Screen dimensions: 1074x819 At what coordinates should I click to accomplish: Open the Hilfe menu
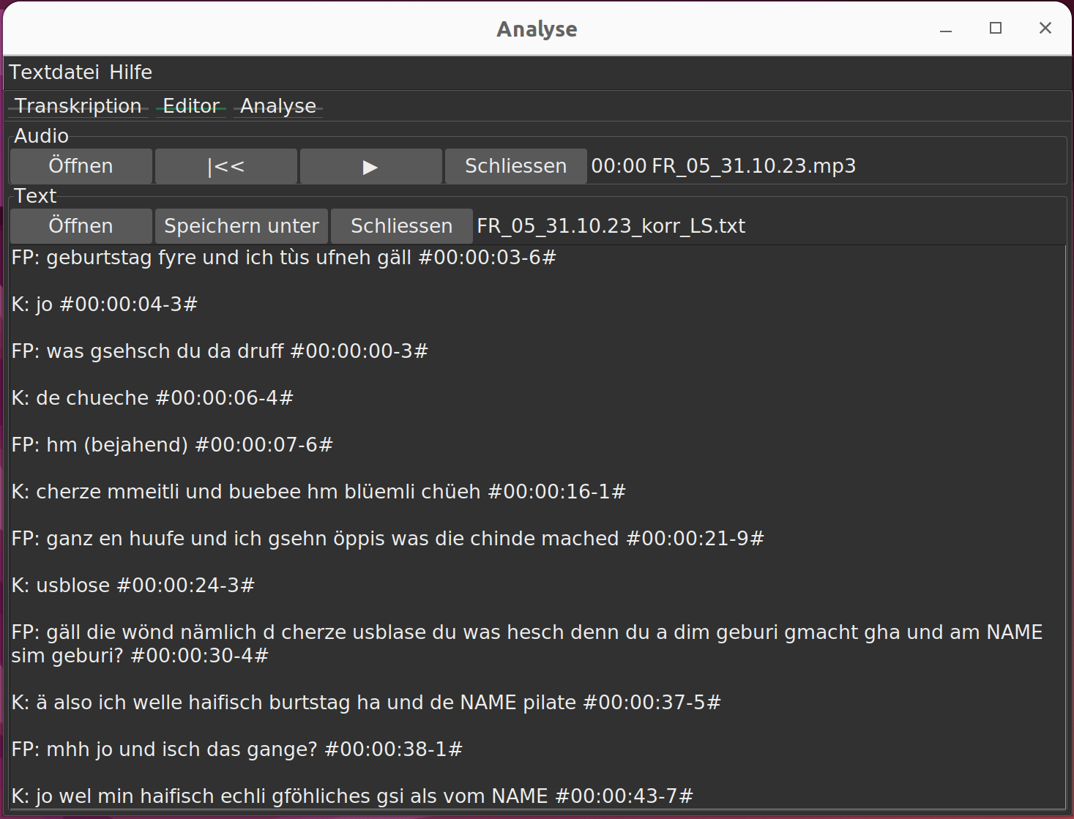point(130,72)
